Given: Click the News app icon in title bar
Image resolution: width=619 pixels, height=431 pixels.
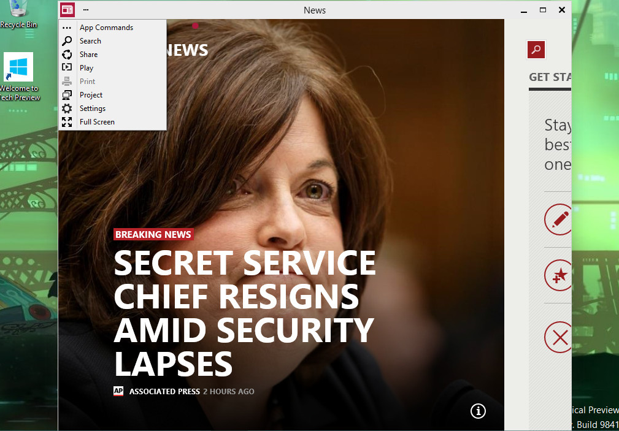Looking at the screenshot, I should click(x=67, y=10).
